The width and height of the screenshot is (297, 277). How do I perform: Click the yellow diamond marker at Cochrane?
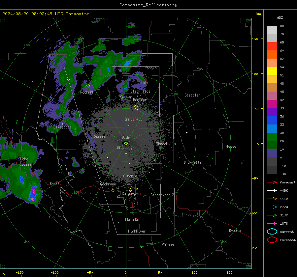(113, 190)
